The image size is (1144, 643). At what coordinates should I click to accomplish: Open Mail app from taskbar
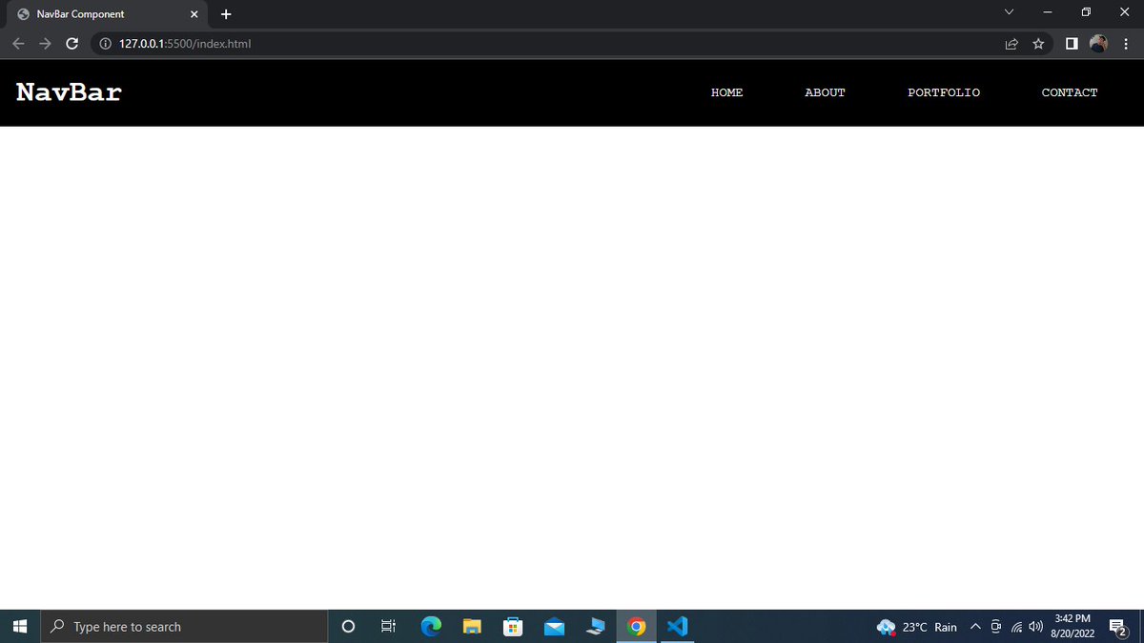(554, 627)
